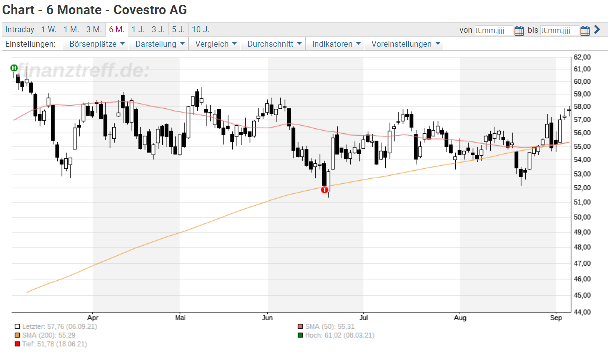
Task: Click the 'Jun' month label on axis
Action: [x=268, y=317]
